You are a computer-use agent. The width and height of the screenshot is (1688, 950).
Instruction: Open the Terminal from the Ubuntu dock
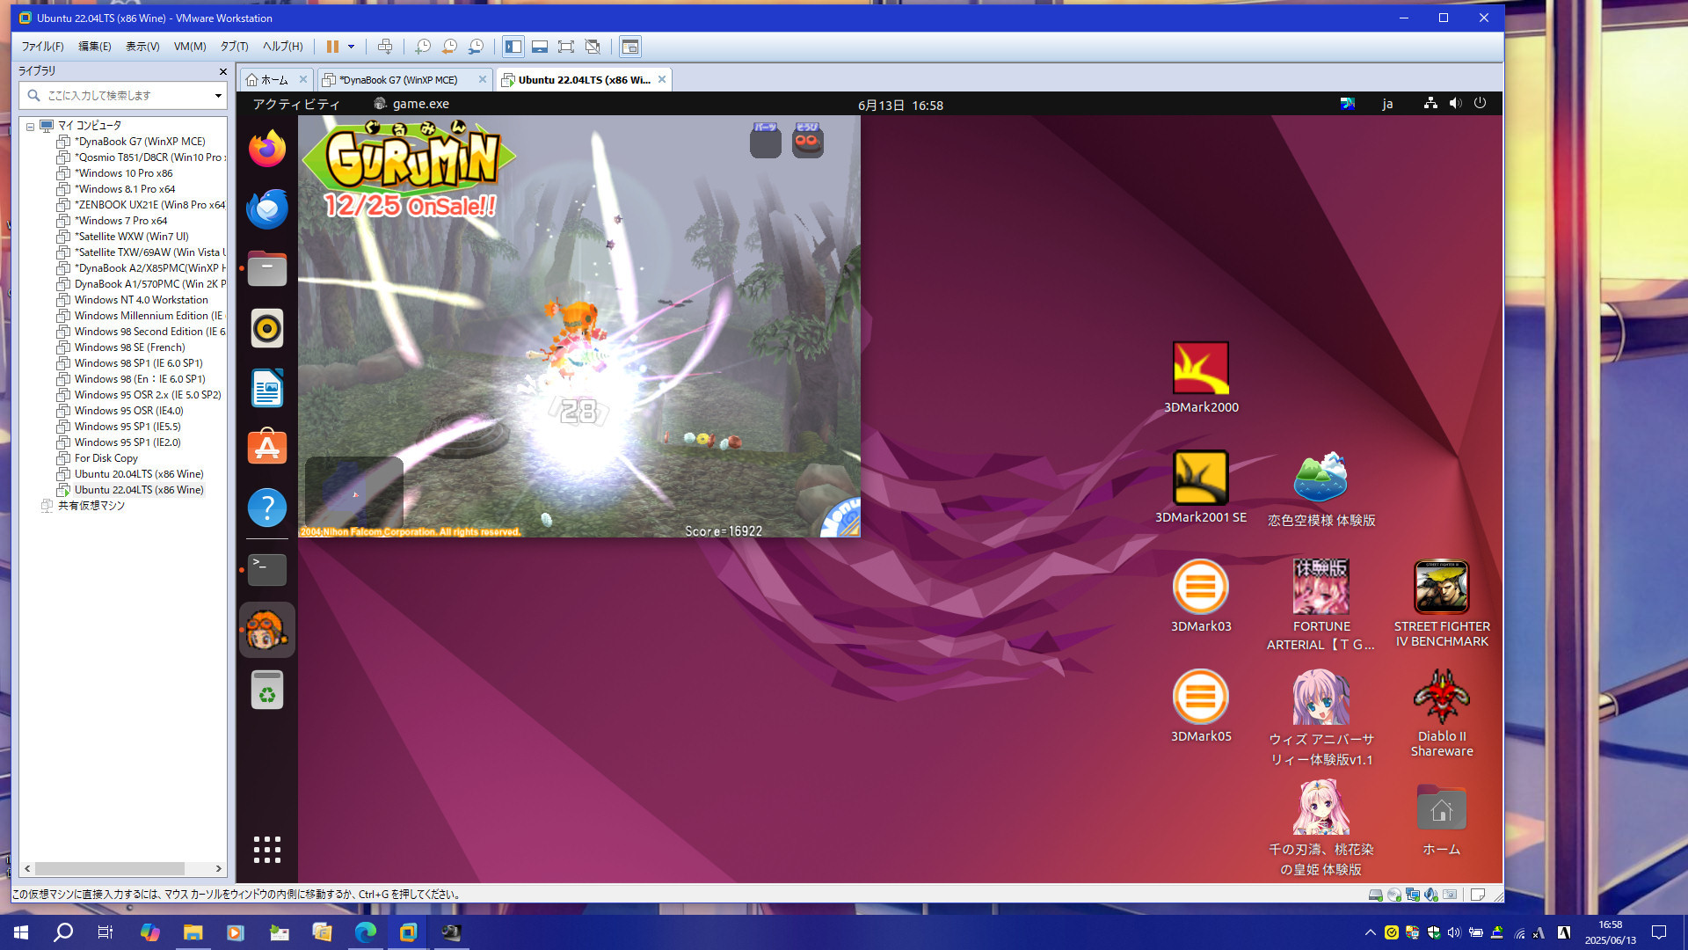[267, 569]
